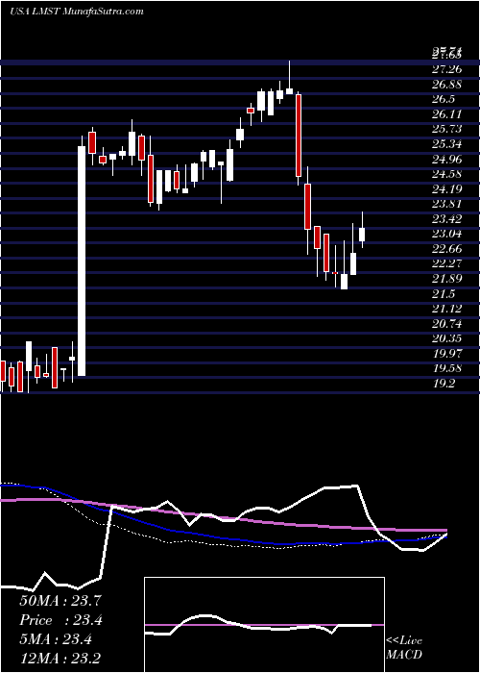The height and width of the screenshot is (673, 480).
Task: Select the 24.96 price axis label
Action: (x=446, y=159)
